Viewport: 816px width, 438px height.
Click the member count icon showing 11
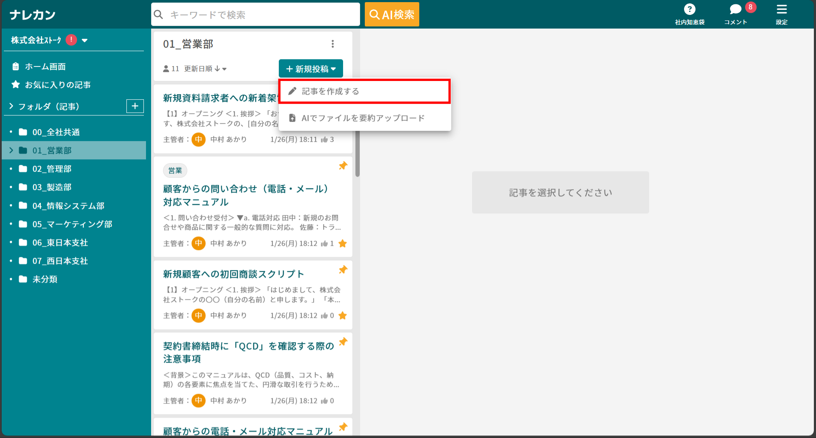[166, 69]
